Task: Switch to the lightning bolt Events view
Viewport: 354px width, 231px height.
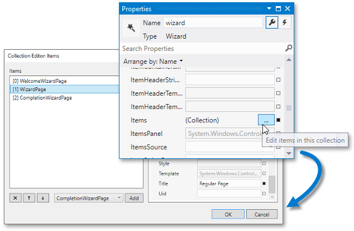Action: (285, 22)
